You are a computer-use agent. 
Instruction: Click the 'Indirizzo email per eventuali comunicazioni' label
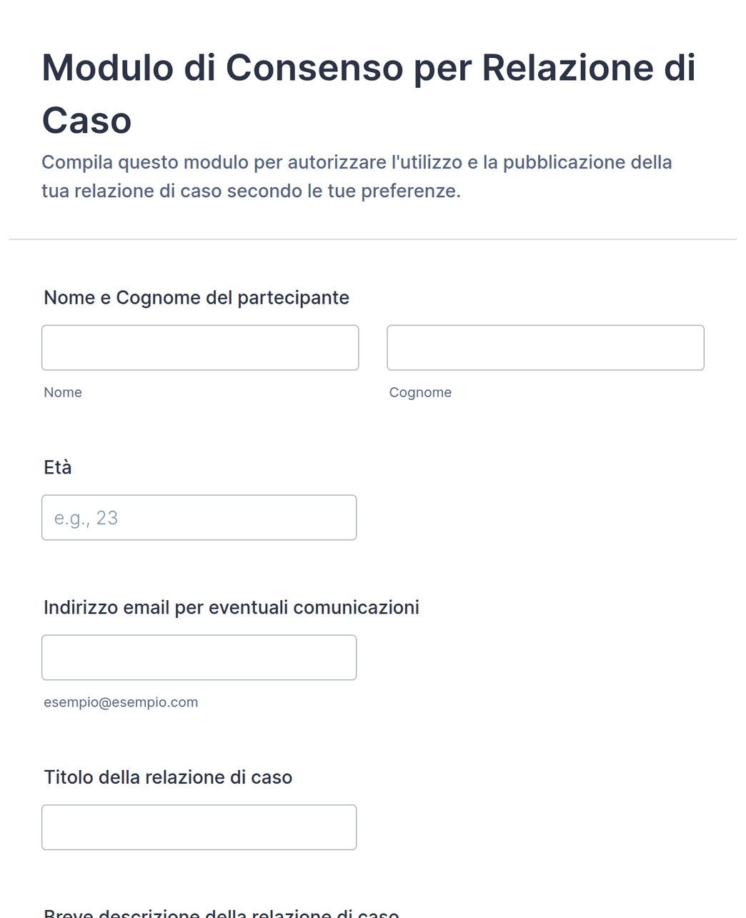(232, 608)
